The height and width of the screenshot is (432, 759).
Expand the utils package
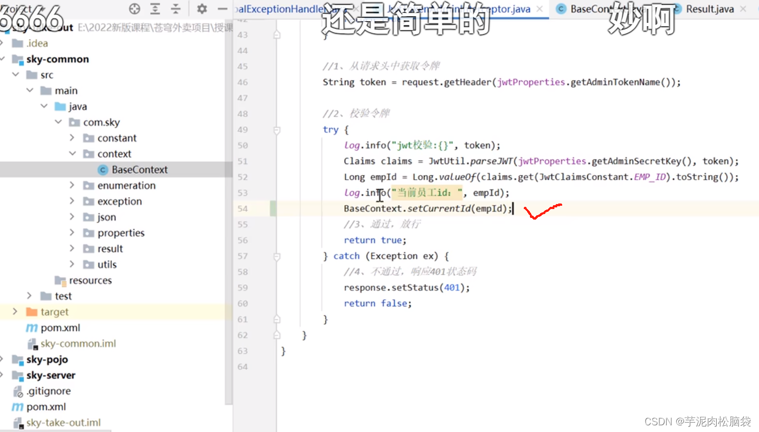pos(72,264)
